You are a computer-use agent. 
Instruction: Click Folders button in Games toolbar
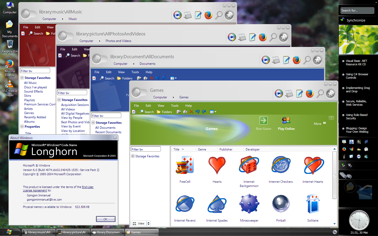(164, 112)
